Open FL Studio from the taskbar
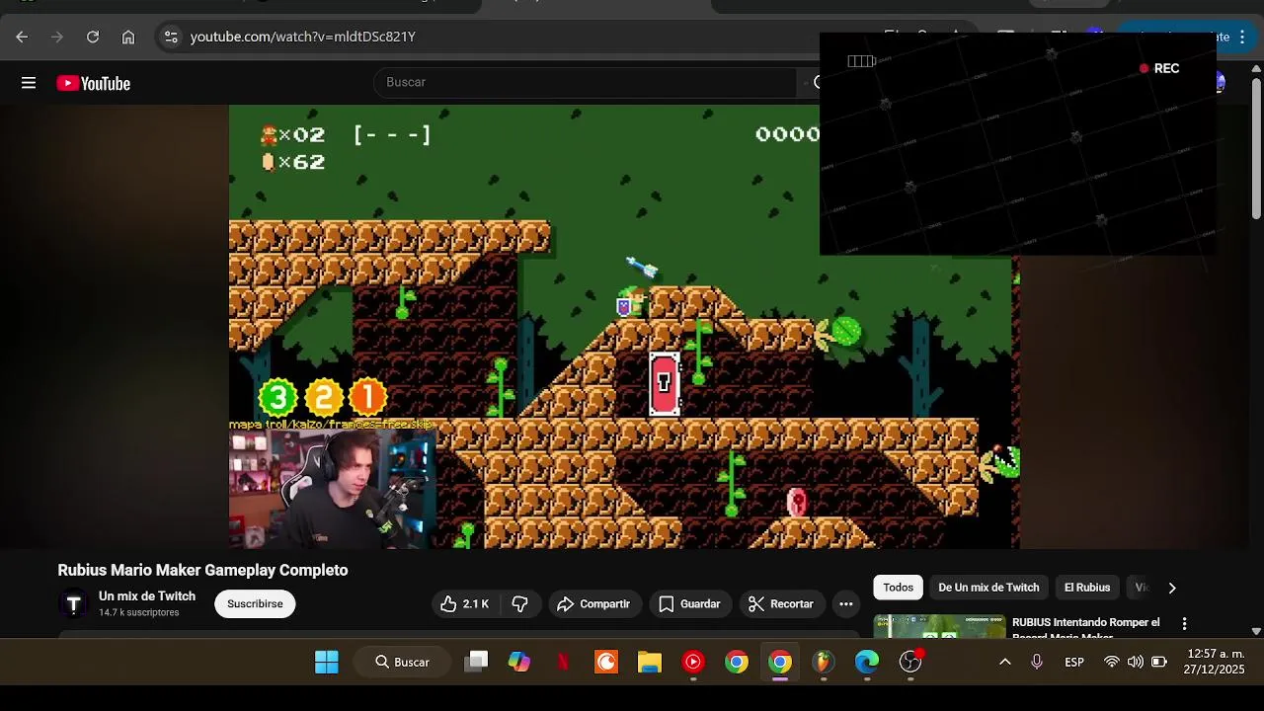The image size is (1264, 711). click(824, 662)
